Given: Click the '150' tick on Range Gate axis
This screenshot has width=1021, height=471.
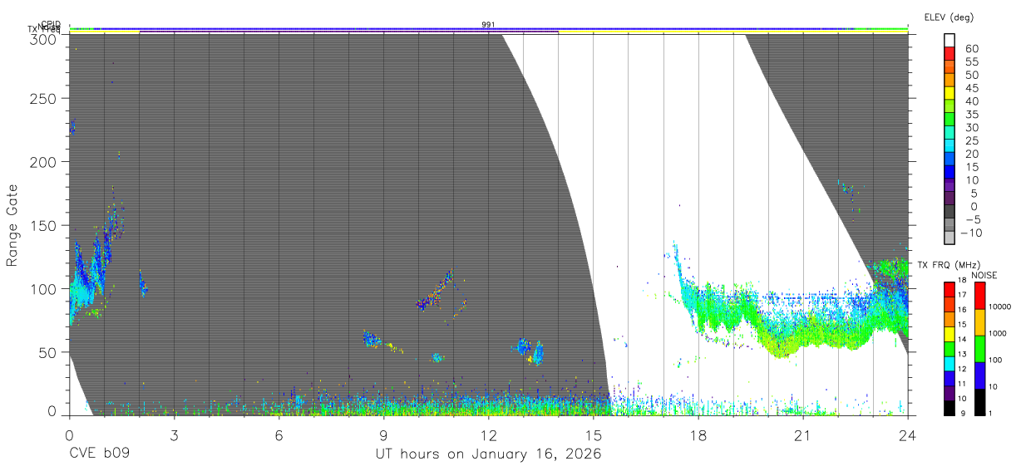Looking at the screenshot, I should point(45,226).
